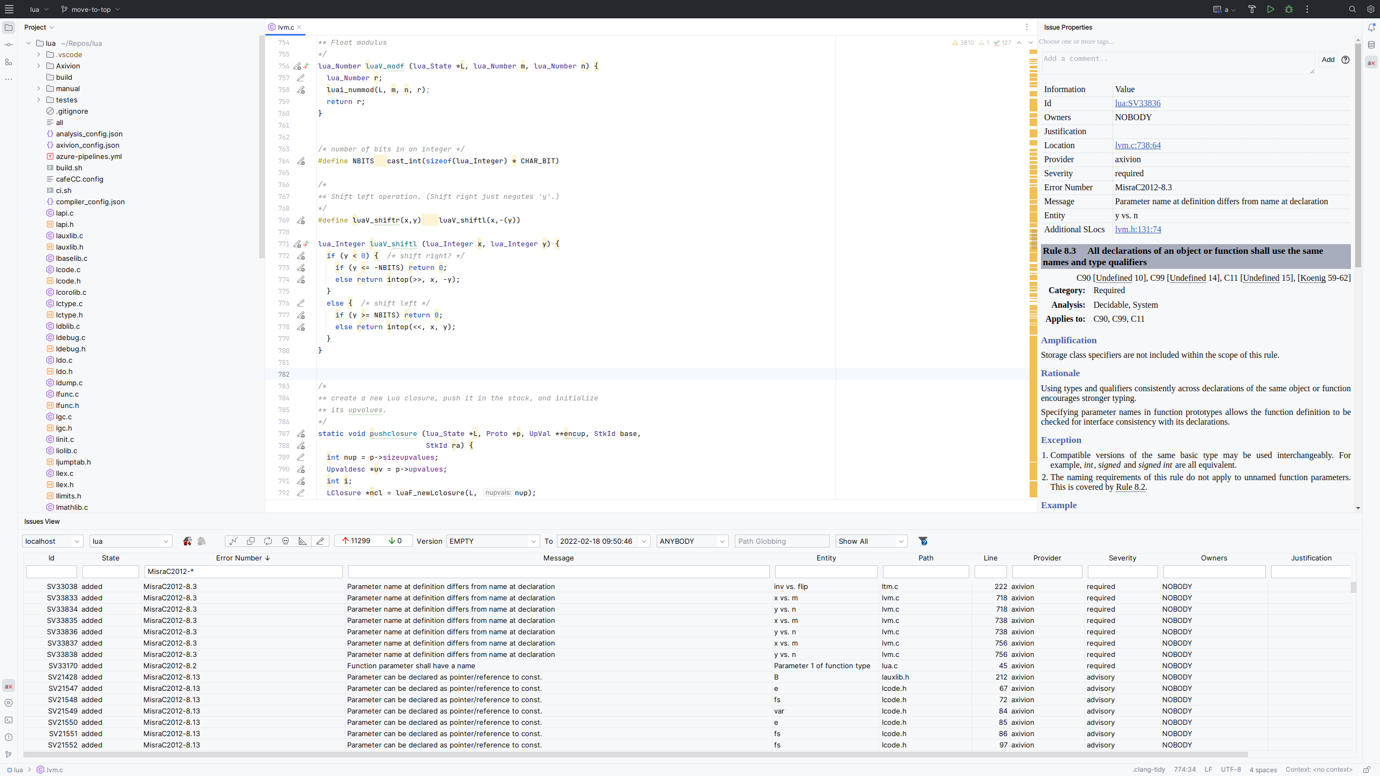The image size is (1380, 776).
Task: Open the lua project menu in title bar
Action: pos(39,9)
